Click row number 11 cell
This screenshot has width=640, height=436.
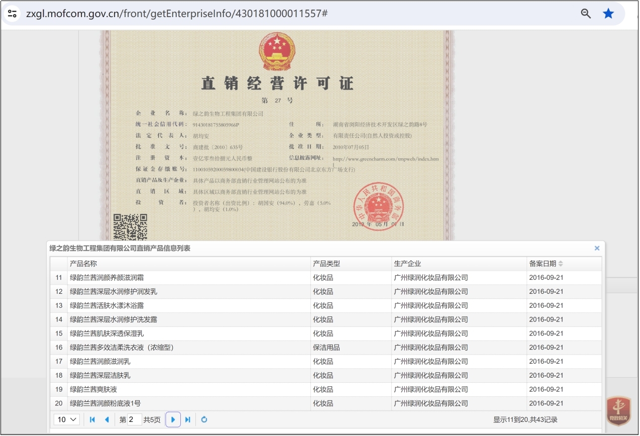tap(59, 277)
